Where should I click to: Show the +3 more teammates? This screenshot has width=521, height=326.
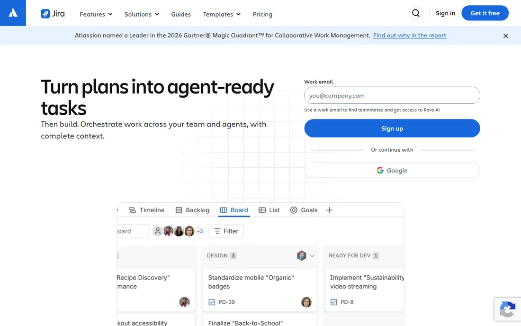(200, 231)
